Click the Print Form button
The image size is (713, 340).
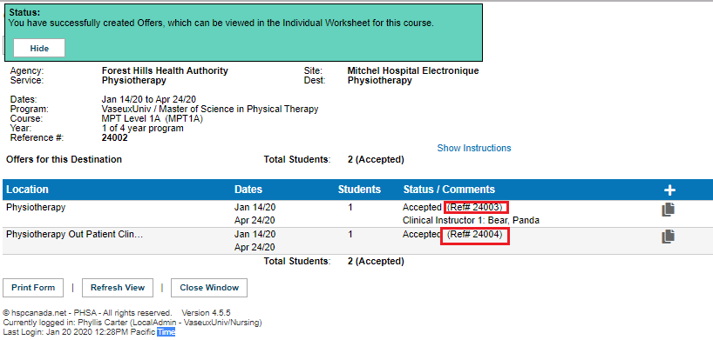coord(33,288)
